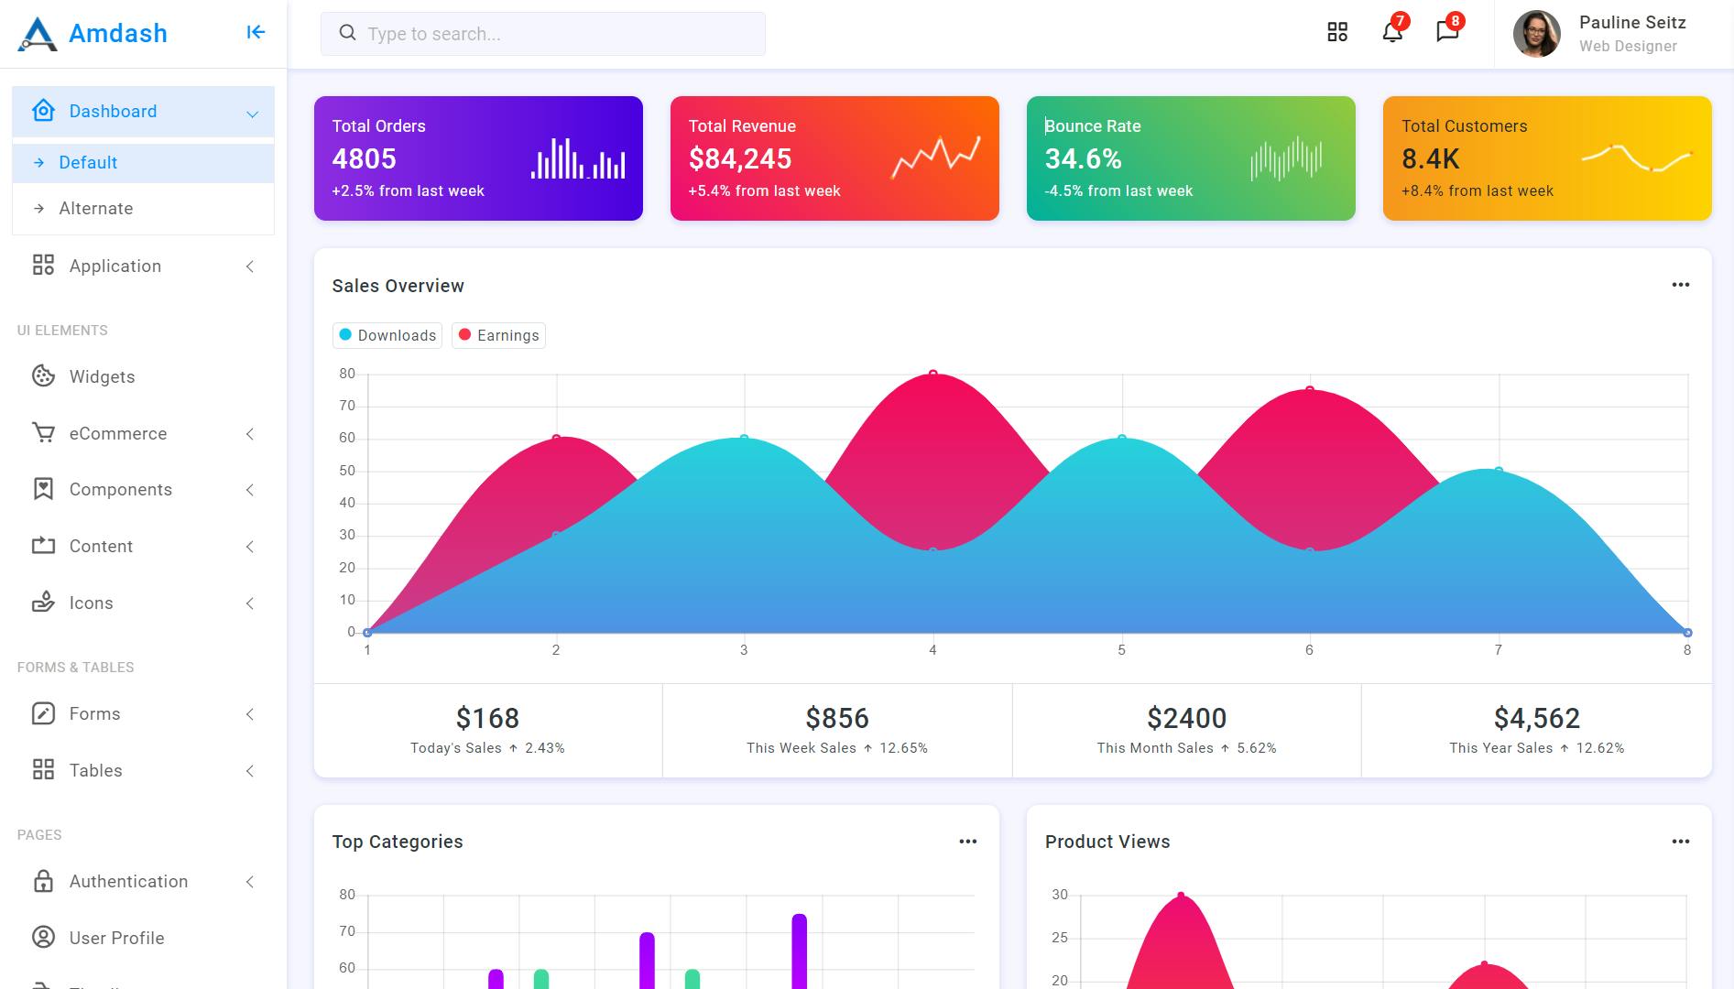Click the Content repost icon
This screenshot has height=989, width=1734.
click(43, 546)
